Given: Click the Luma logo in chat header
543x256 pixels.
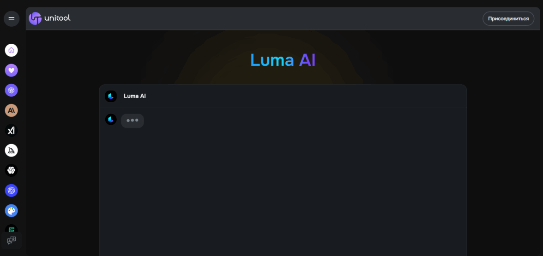Looking at the screenshot, I should click(111, 96).
